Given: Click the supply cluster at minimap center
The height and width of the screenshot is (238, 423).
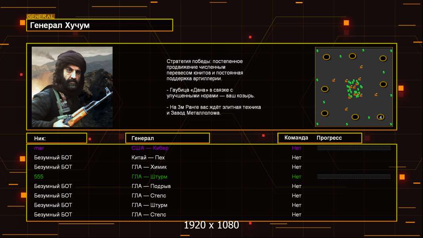Looking at the screenshot, I should tap(354, 88).
